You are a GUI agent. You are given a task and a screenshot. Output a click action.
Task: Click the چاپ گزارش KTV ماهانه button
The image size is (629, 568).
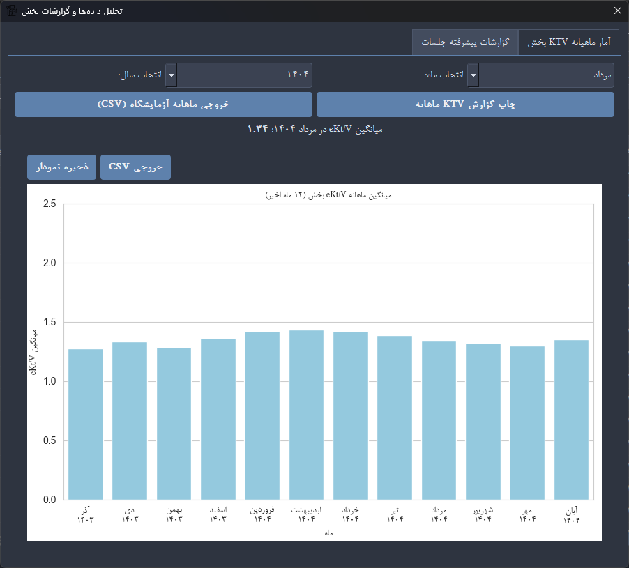(465, 105)
